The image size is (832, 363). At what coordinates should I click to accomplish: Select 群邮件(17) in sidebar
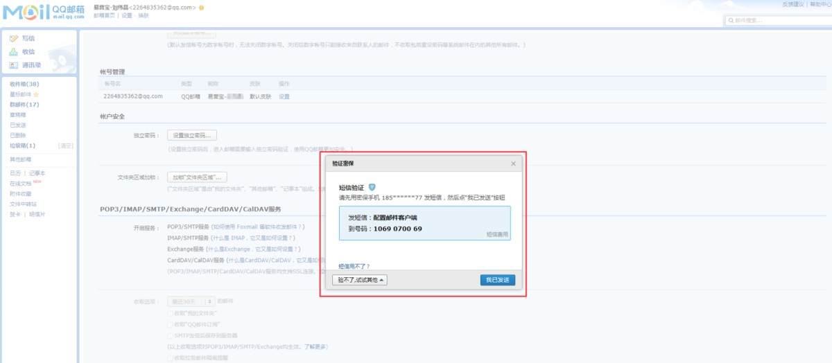(24, 105)
